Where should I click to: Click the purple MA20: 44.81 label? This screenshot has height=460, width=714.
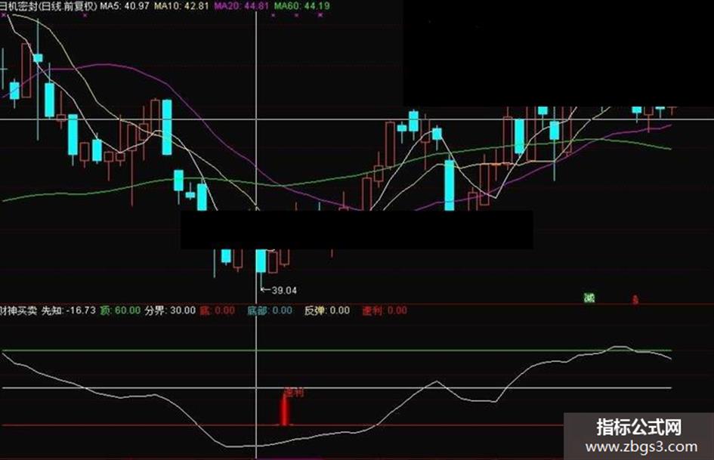coord(241,6)
